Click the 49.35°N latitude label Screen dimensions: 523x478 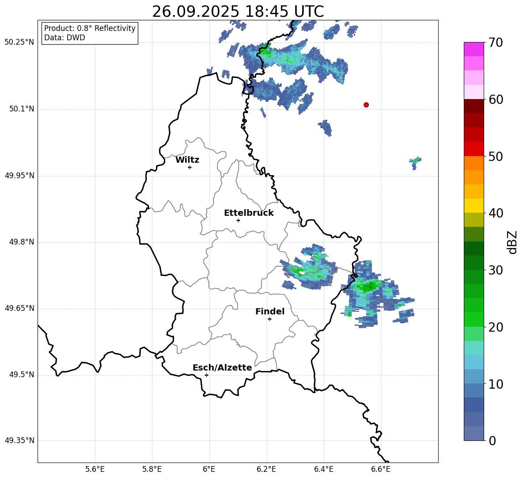pos(19,440)
